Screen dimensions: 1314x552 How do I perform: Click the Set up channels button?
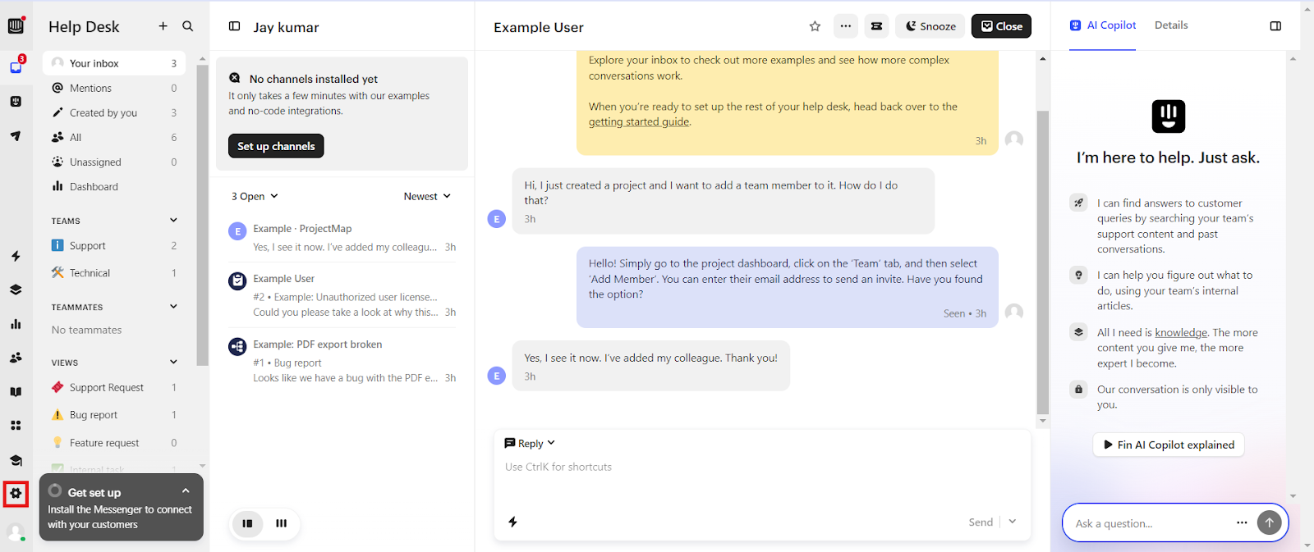[x=276, y=146]
